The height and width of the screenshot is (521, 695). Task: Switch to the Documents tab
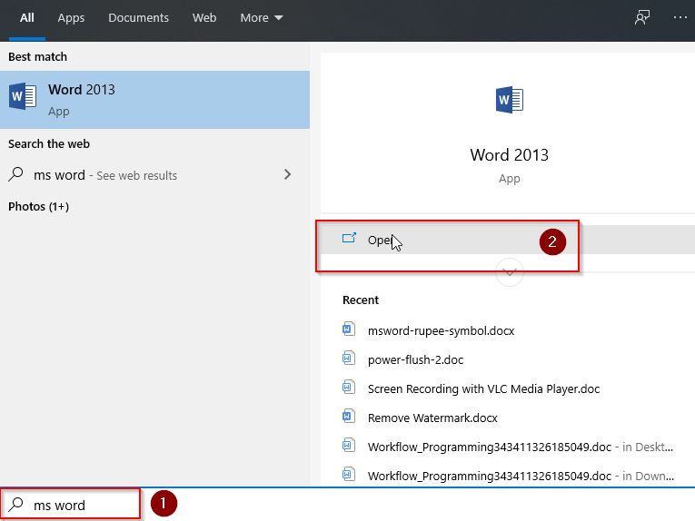click(x=138, y=18)
